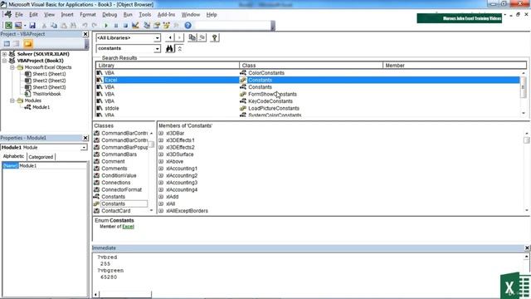The height and width of the screenshot is (299, 531).
Task: Open the Add-Ins menu
Action: point(166,15)
